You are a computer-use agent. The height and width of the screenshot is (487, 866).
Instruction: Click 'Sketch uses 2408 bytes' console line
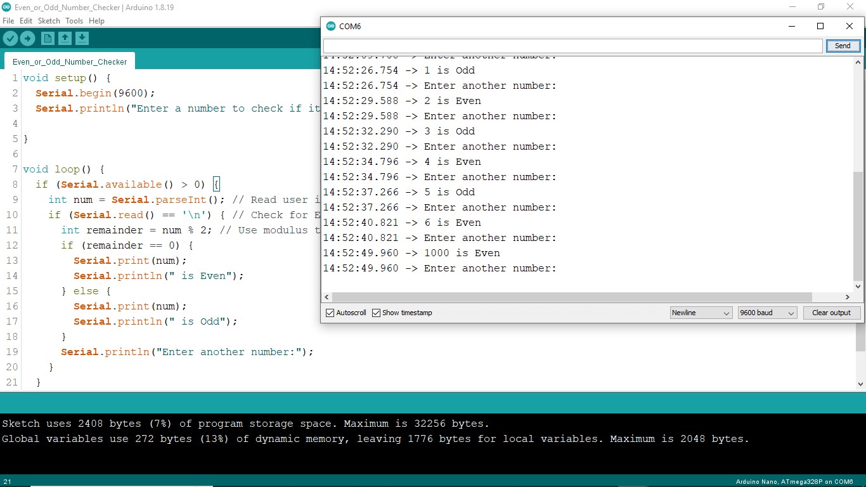(246, 424)
